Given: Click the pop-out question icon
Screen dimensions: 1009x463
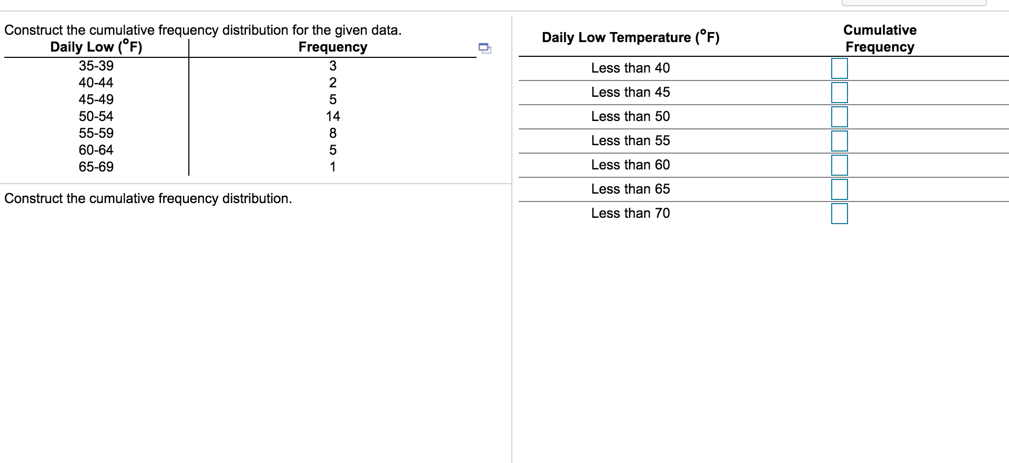Looking at the screenshot, I should (483, 48).
